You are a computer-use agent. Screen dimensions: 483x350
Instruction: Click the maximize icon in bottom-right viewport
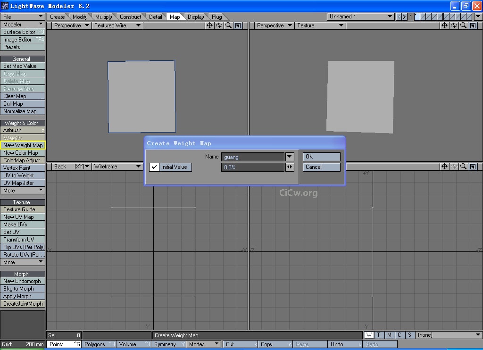pyautogui.click(x=473, y=167)
